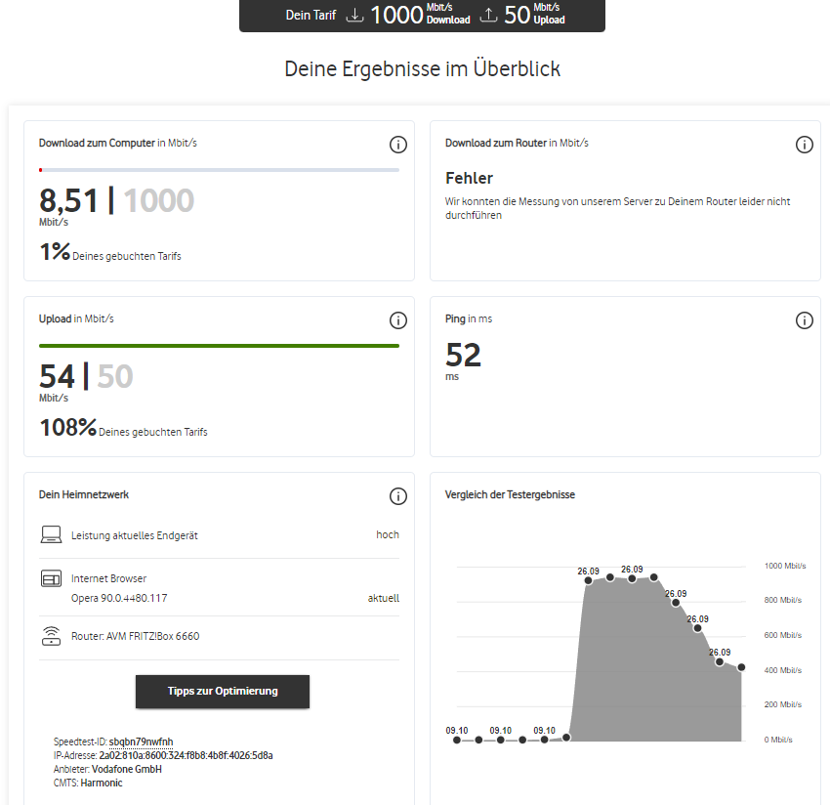This screenshot has height=805, width=830.
Task: Select last data point in comparison chart
Action: click(741, 667)
